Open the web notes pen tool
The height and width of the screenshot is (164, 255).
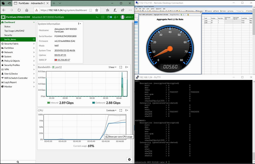pyautogui.click(x=115, y=10)
